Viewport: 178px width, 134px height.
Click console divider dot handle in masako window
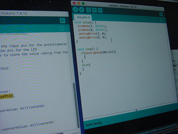click(136, 110)
